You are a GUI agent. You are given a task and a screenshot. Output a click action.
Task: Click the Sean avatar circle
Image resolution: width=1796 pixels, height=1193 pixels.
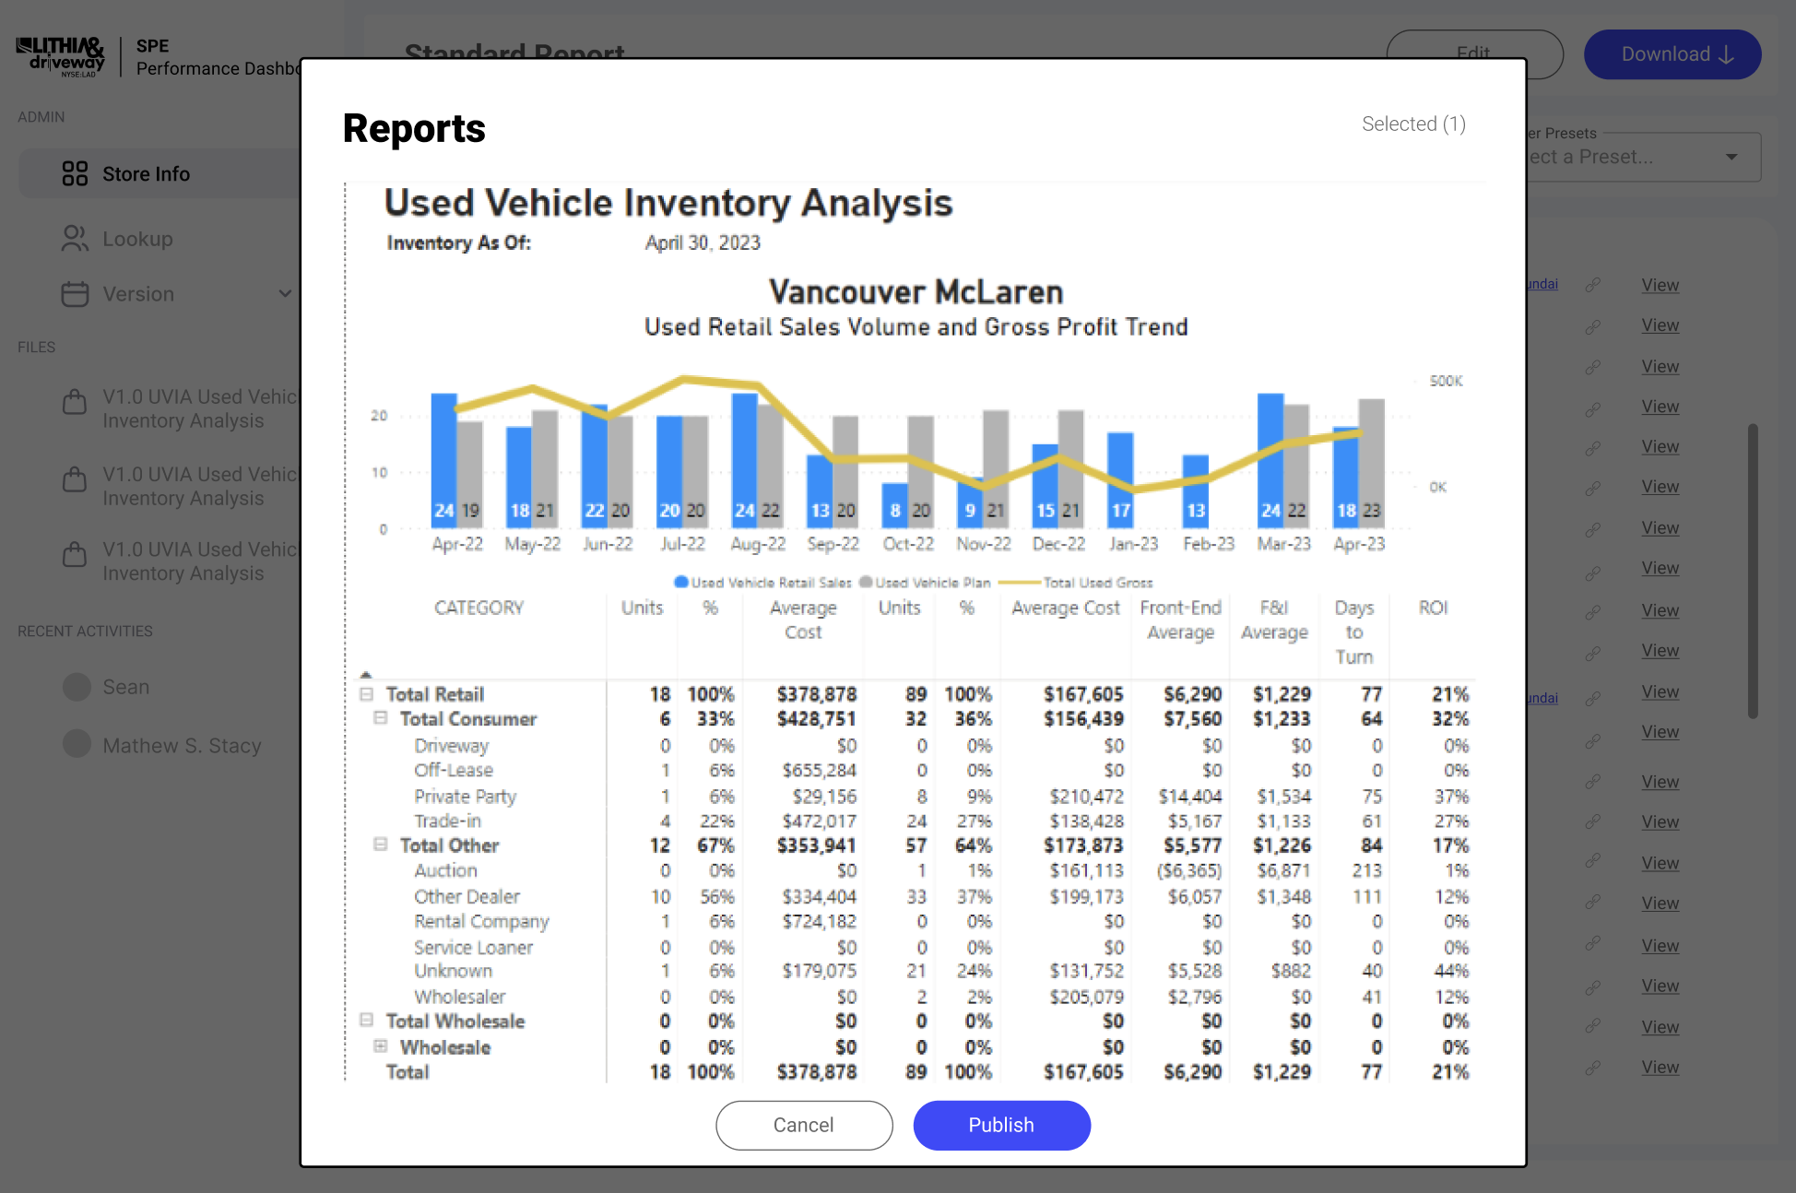pos(77,687)
